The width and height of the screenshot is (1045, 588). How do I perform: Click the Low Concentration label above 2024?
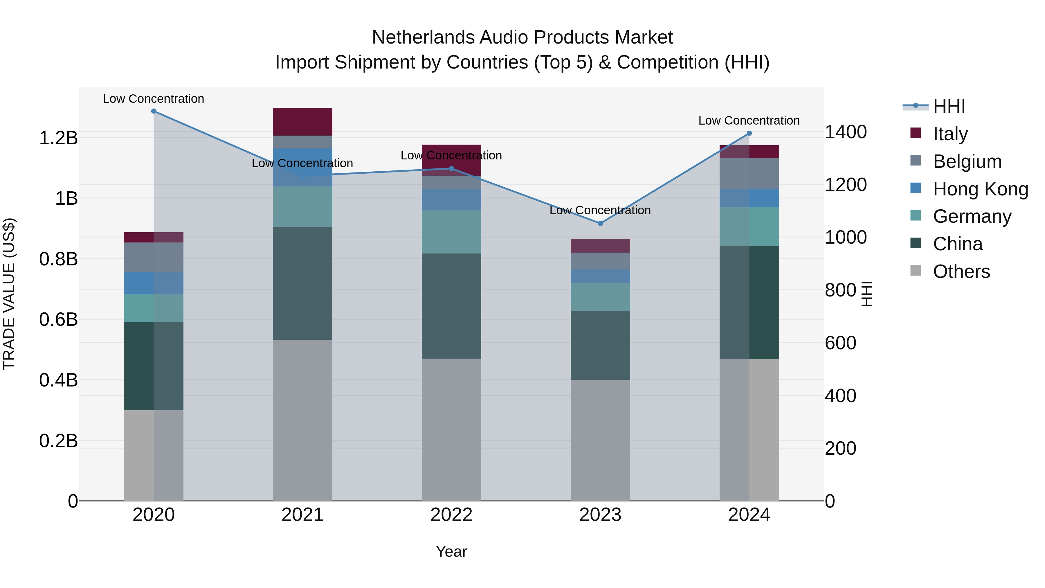pos(749,121)
